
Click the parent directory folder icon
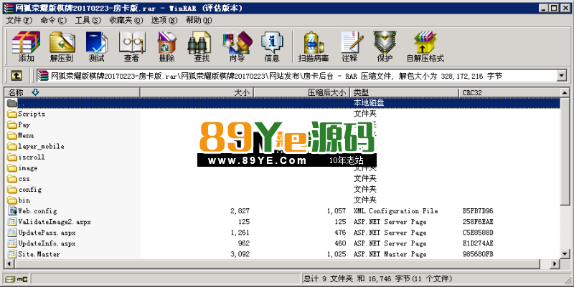(x=12, y=103)
